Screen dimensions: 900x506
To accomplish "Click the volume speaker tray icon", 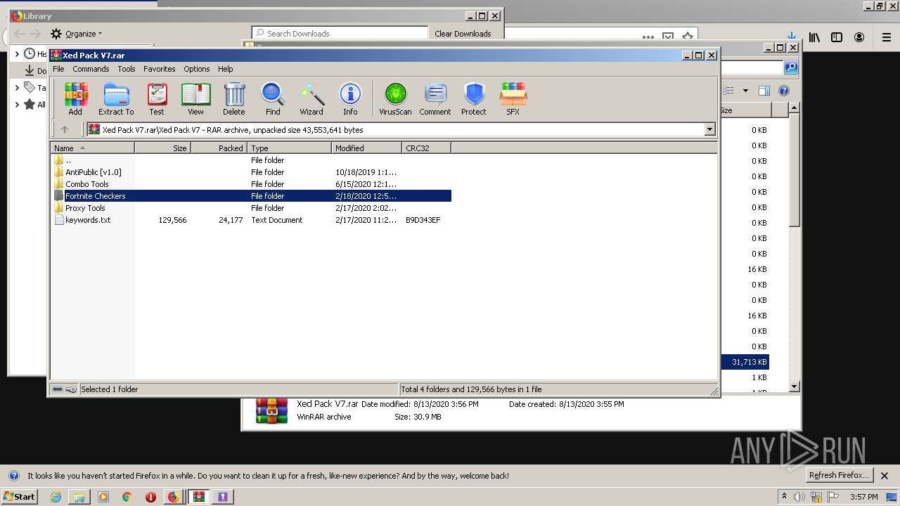I will (x=799, y=497).
